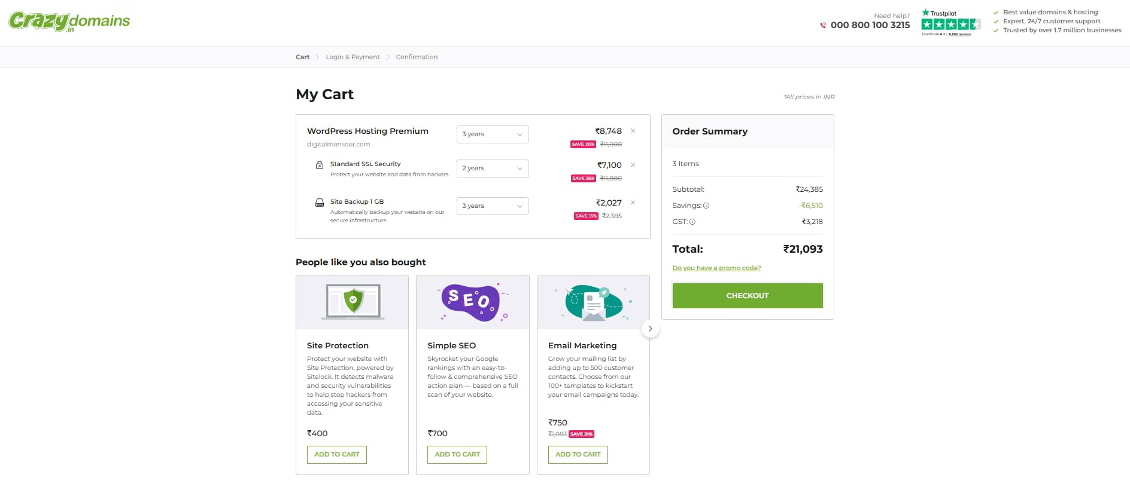The height and width of the screenshot is (484, 1130).
Task: Open Simple SEO illustration
Action: click(473, 302)
